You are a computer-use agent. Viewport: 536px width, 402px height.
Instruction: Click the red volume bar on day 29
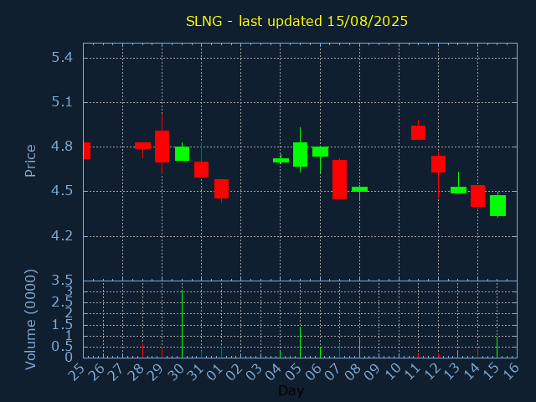coord(162,352)
